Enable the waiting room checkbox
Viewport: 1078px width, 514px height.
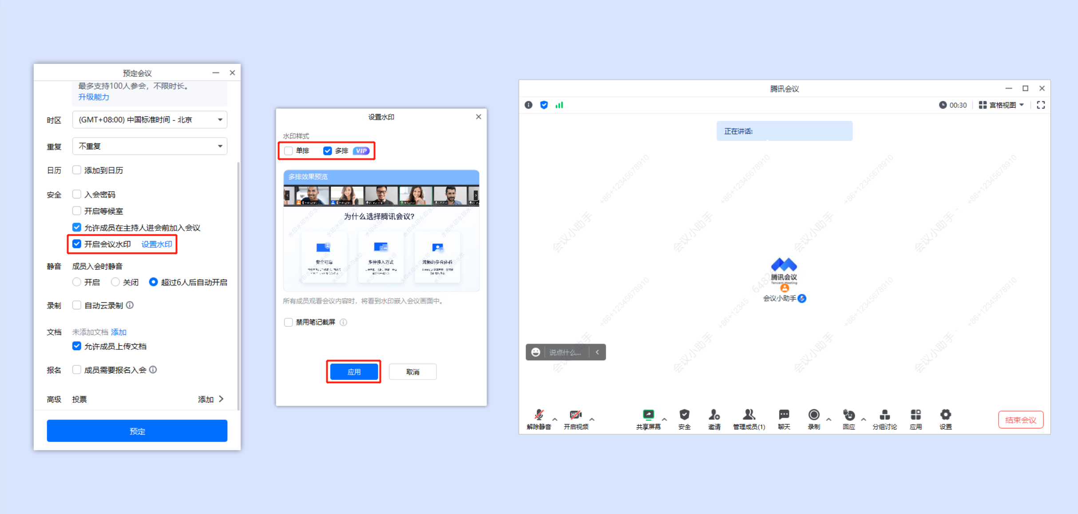click(x=77, y=211)
